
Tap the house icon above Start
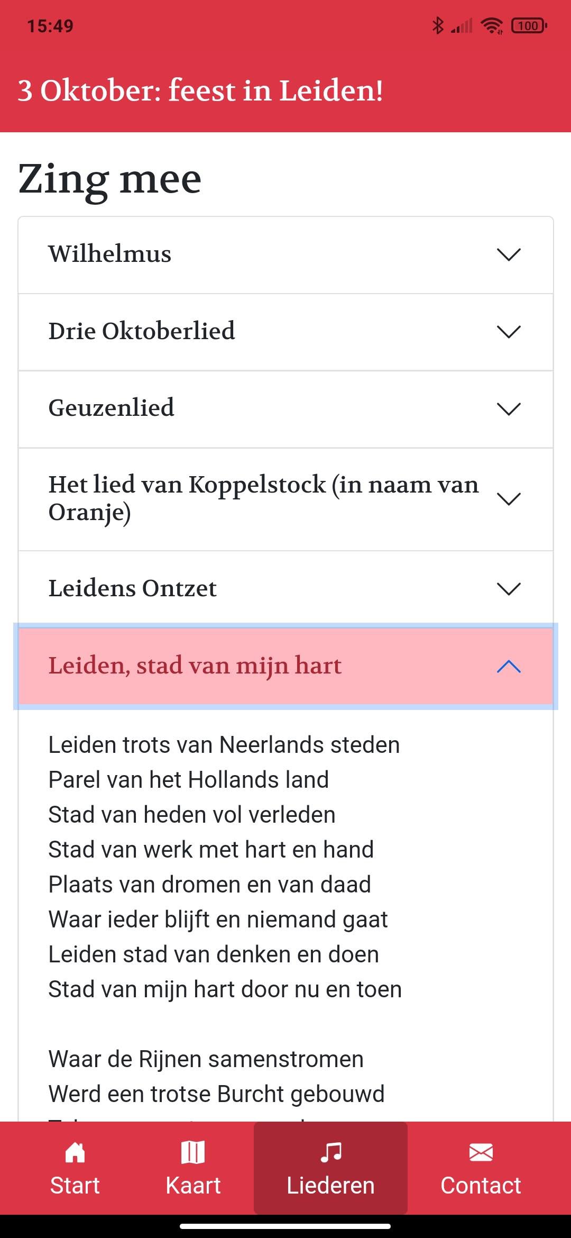(75, 1152)
